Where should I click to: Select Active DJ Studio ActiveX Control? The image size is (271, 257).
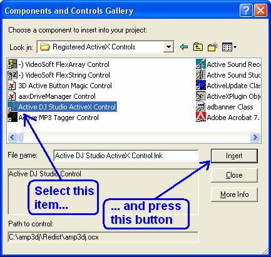[62, 107]
